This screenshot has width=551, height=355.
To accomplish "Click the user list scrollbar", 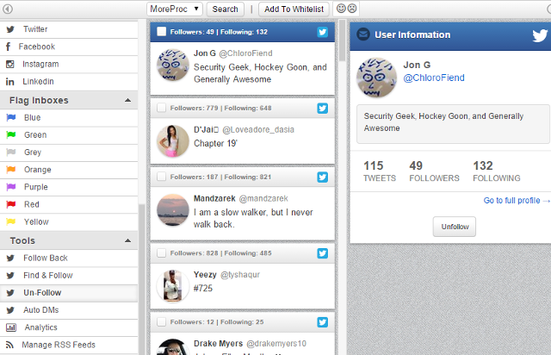I will [343, 40].
